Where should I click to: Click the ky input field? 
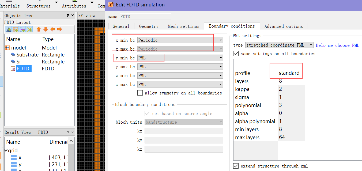click(x=184, y=140)
